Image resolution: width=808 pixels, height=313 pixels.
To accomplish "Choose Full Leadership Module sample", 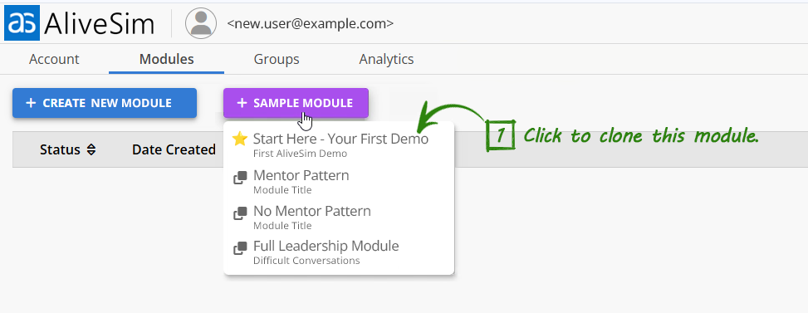I will tap(339, 252).
